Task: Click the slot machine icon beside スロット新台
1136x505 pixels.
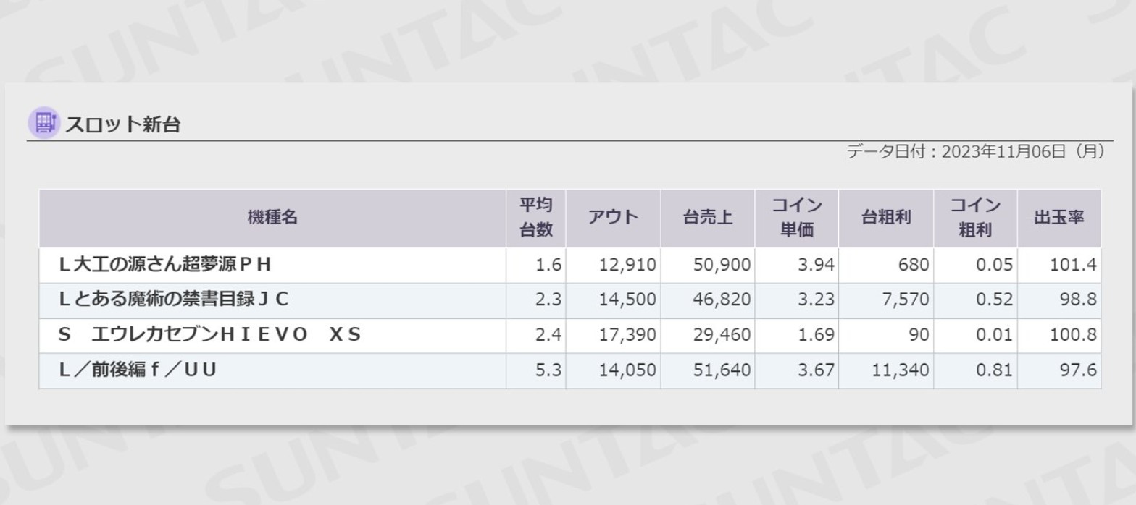Action: point(43,122)
